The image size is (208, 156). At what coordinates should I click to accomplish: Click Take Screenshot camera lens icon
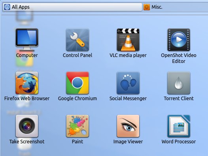(27, 126)
